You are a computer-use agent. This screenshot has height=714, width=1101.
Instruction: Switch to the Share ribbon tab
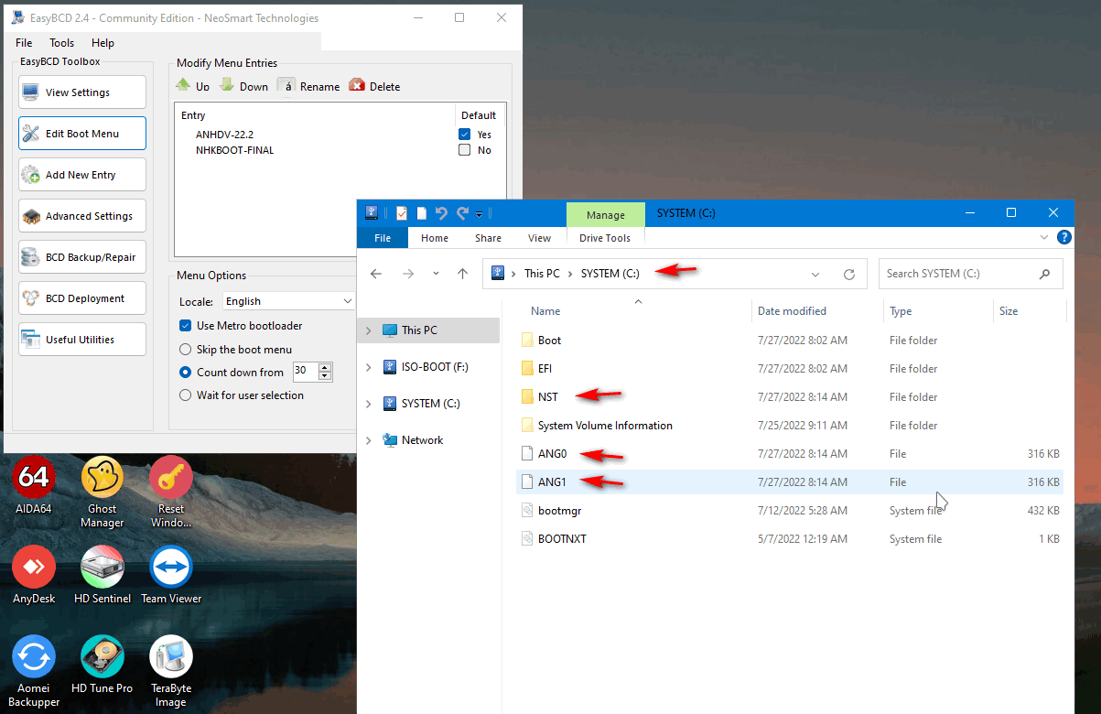(488, 238)
